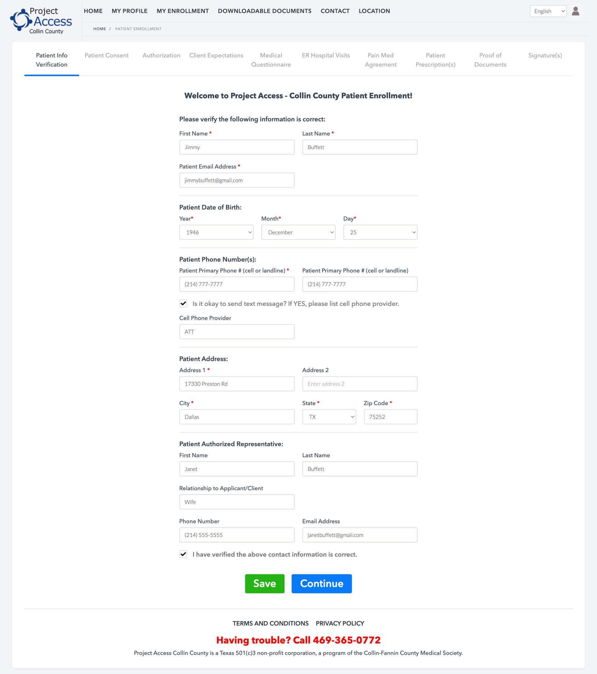Switch to the Authorization tab
The image size is (597, 674).
click(161, 55)
